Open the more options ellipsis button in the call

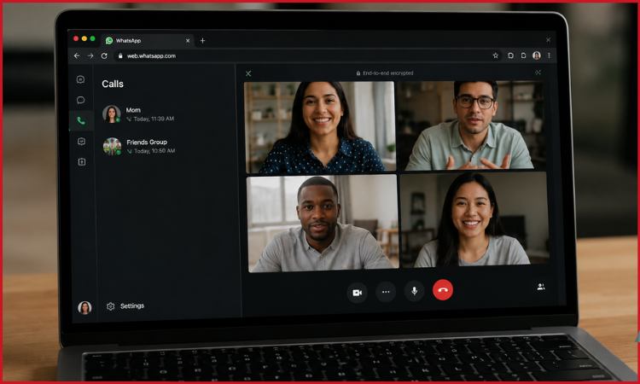pos(386,292)
